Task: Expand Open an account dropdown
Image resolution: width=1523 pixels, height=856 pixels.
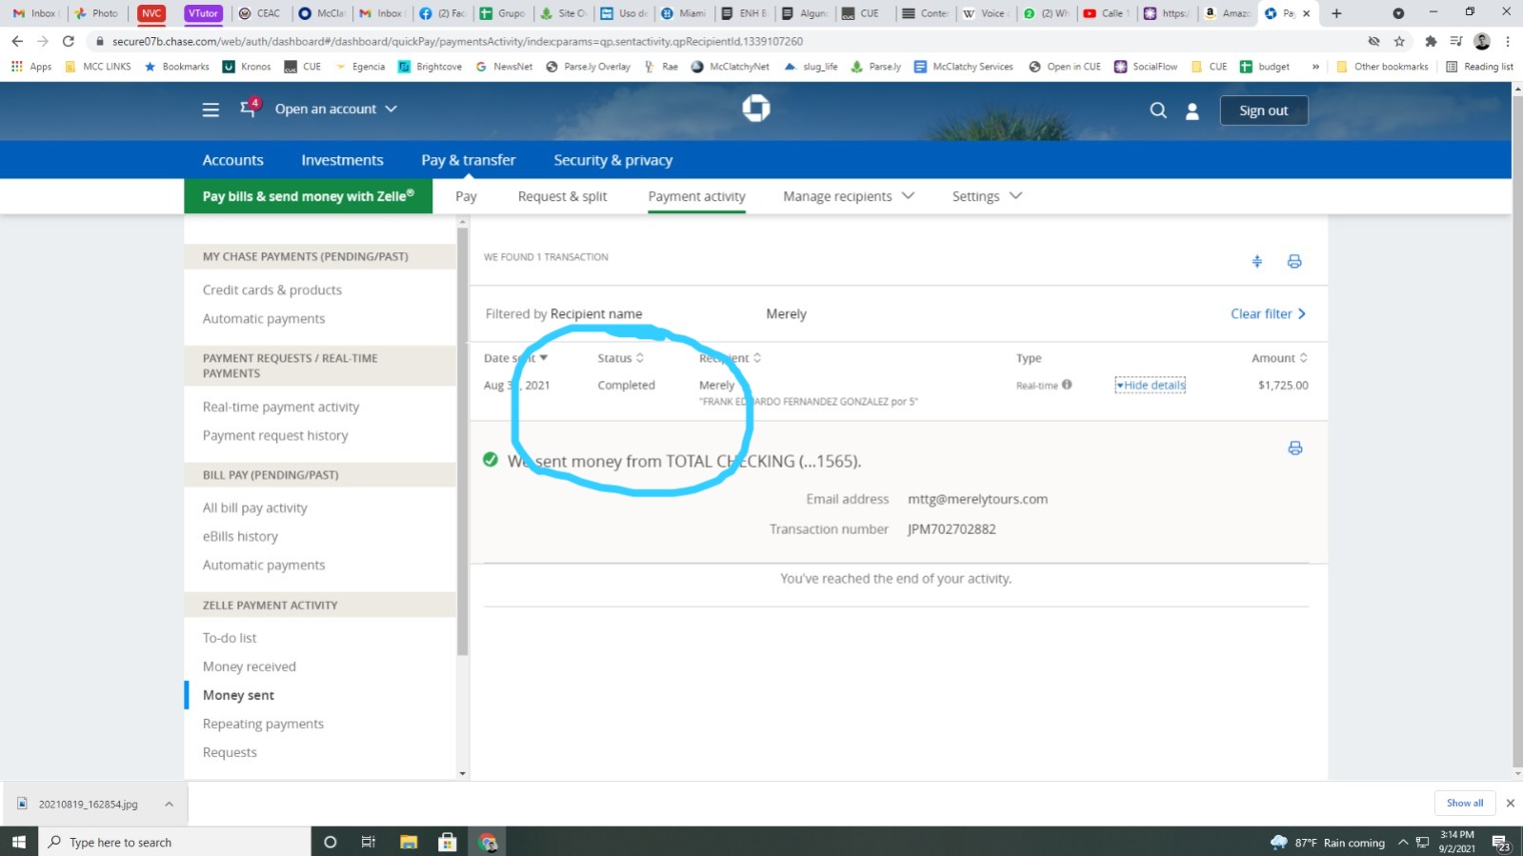Action: coord(336,109)
